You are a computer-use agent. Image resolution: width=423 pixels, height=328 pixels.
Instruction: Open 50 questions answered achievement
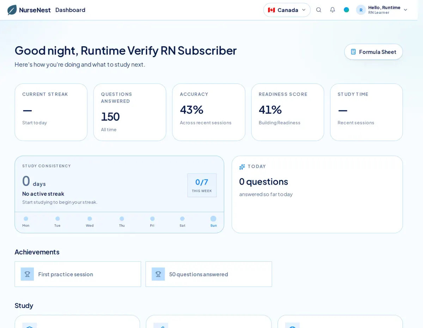click(209, 274)
